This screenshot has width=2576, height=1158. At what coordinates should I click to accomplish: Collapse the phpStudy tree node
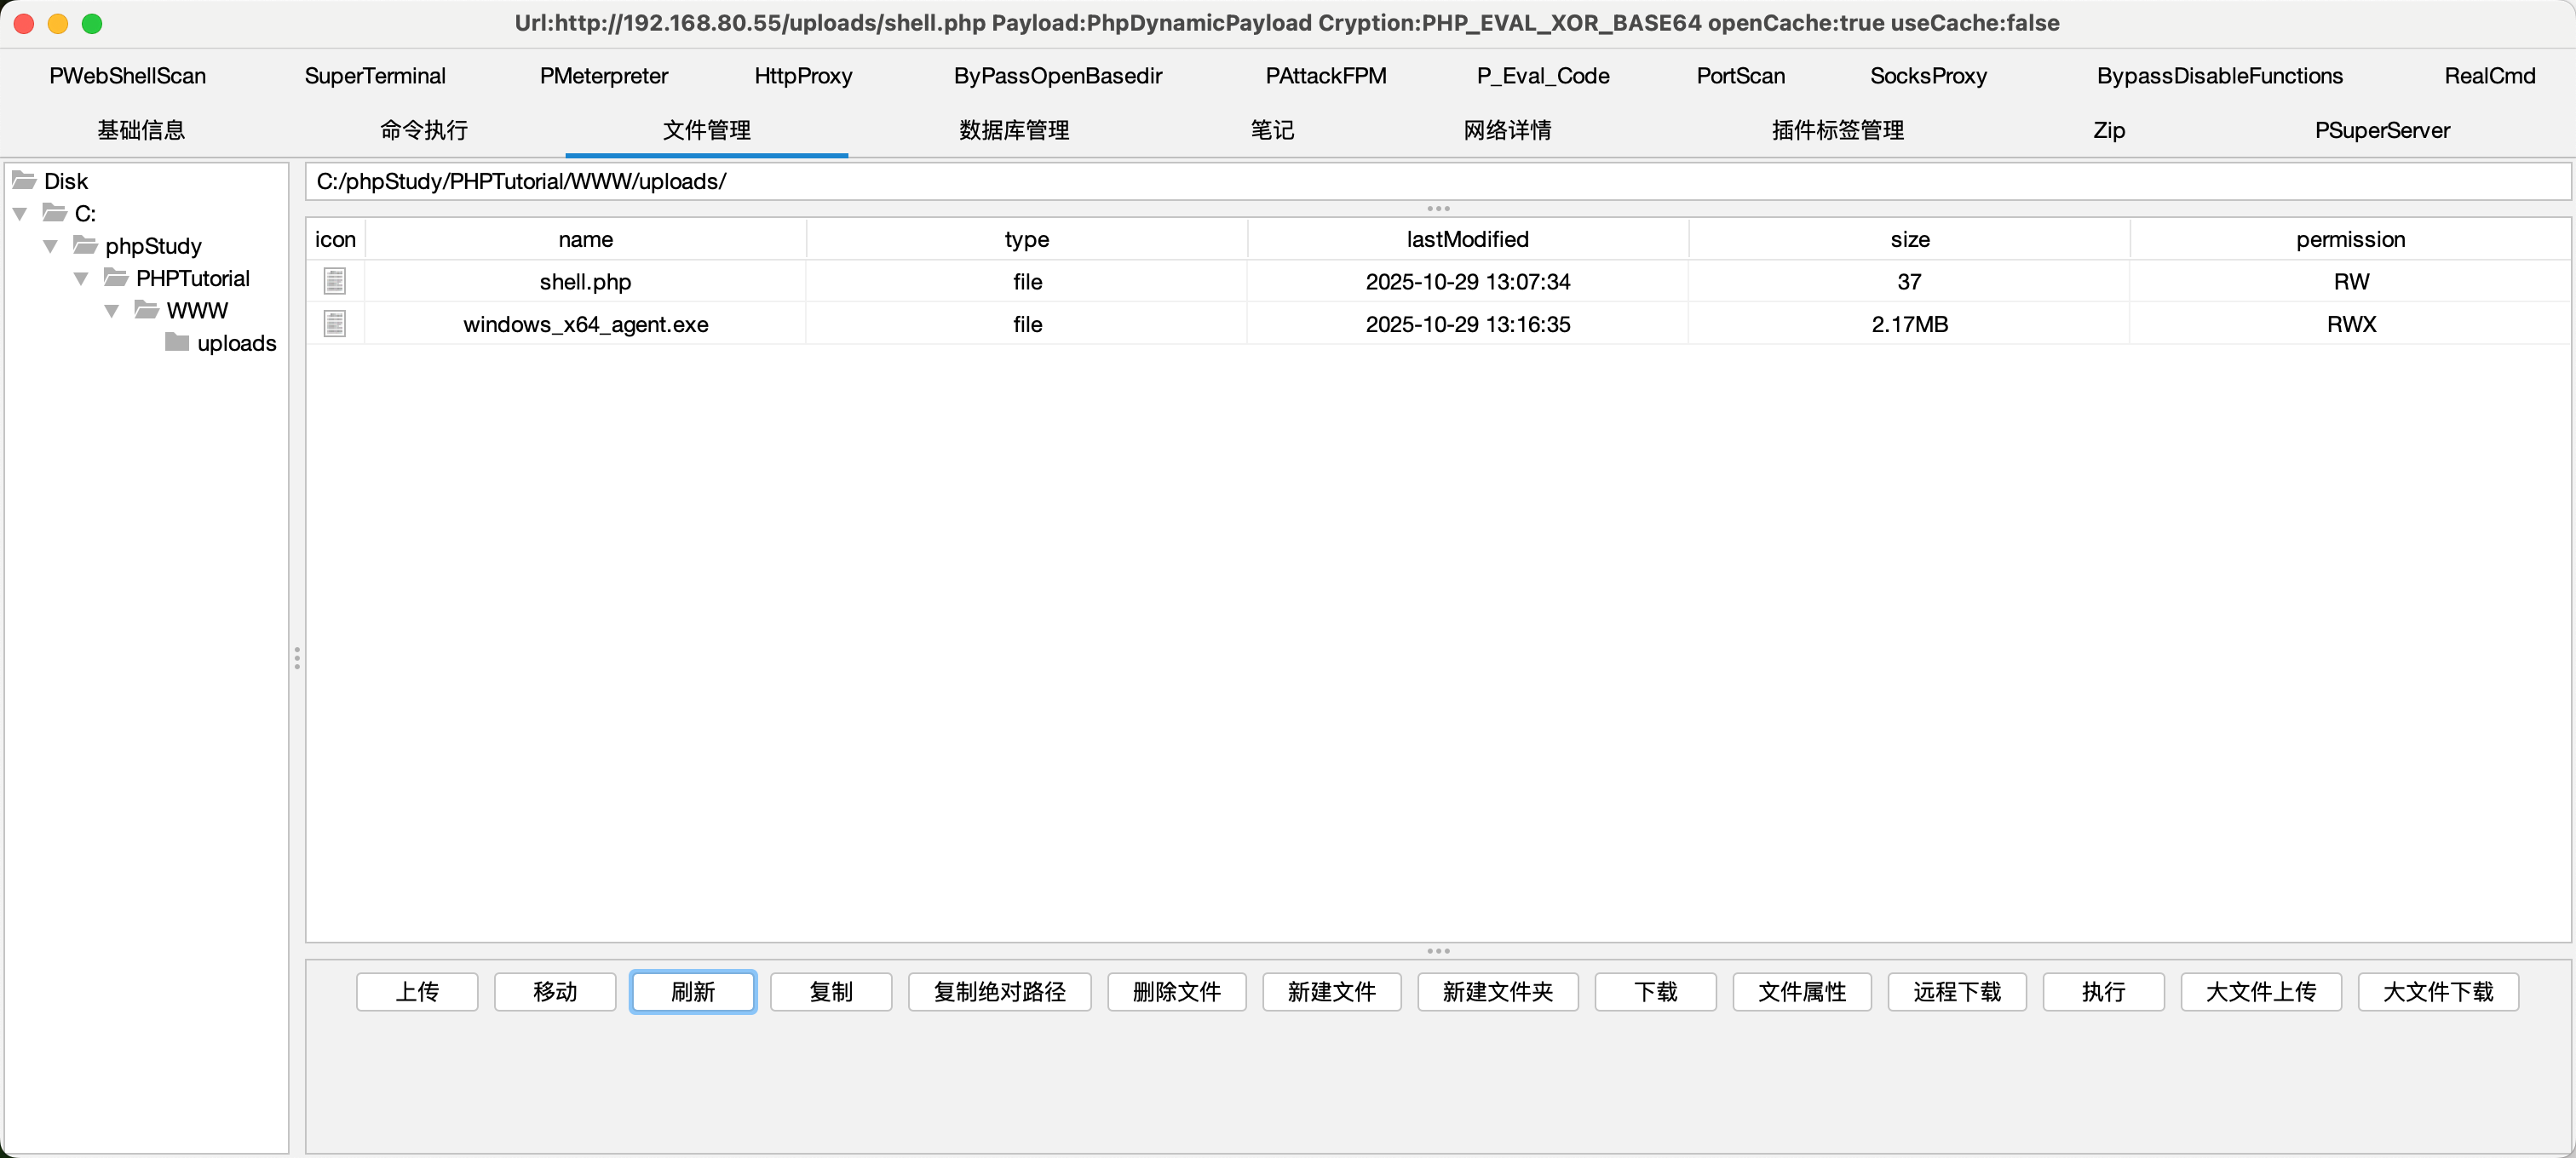51,246
